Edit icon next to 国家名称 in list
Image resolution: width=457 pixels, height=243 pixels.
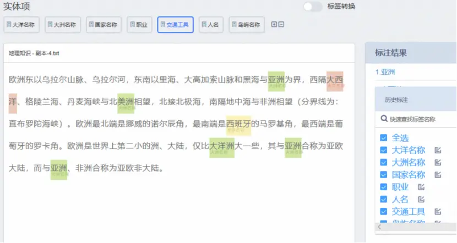click(x=438, y=175)
